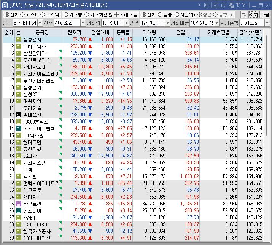Click 삼성전기 current price 172,000
272x245 pixels.
pos(78,87)
